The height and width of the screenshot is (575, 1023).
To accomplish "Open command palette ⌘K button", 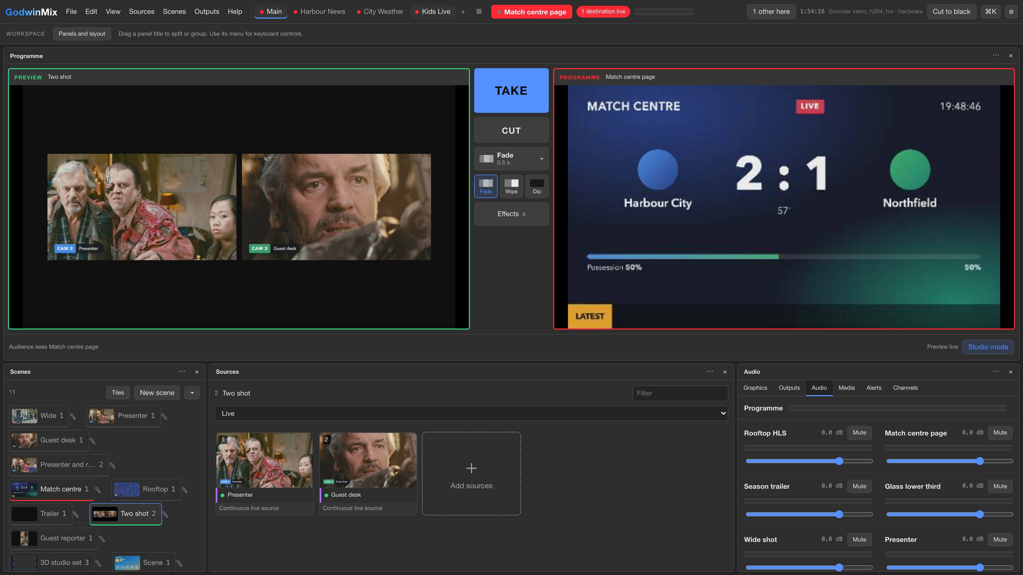I will pyautogui.click(x=990, y=11).
